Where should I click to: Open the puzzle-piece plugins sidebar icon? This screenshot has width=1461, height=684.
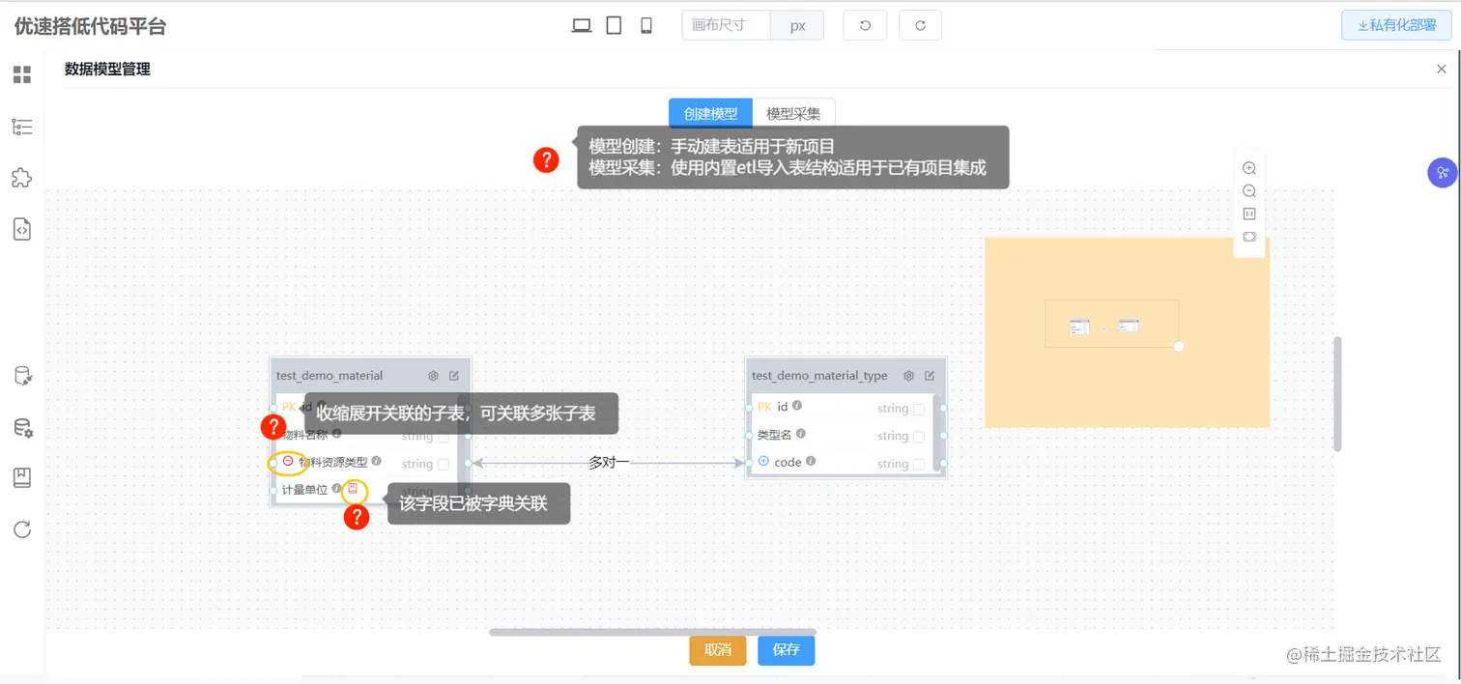point(21,177)
